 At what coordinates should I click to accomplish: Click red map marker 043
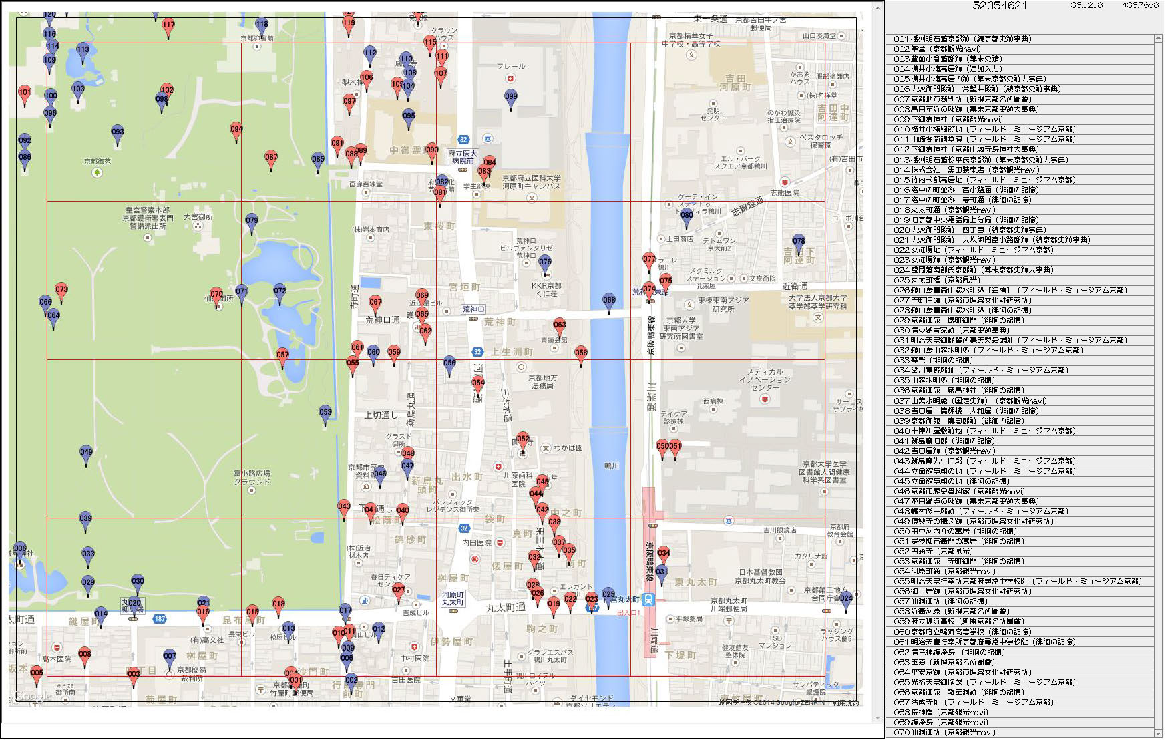tap(344, 510)
